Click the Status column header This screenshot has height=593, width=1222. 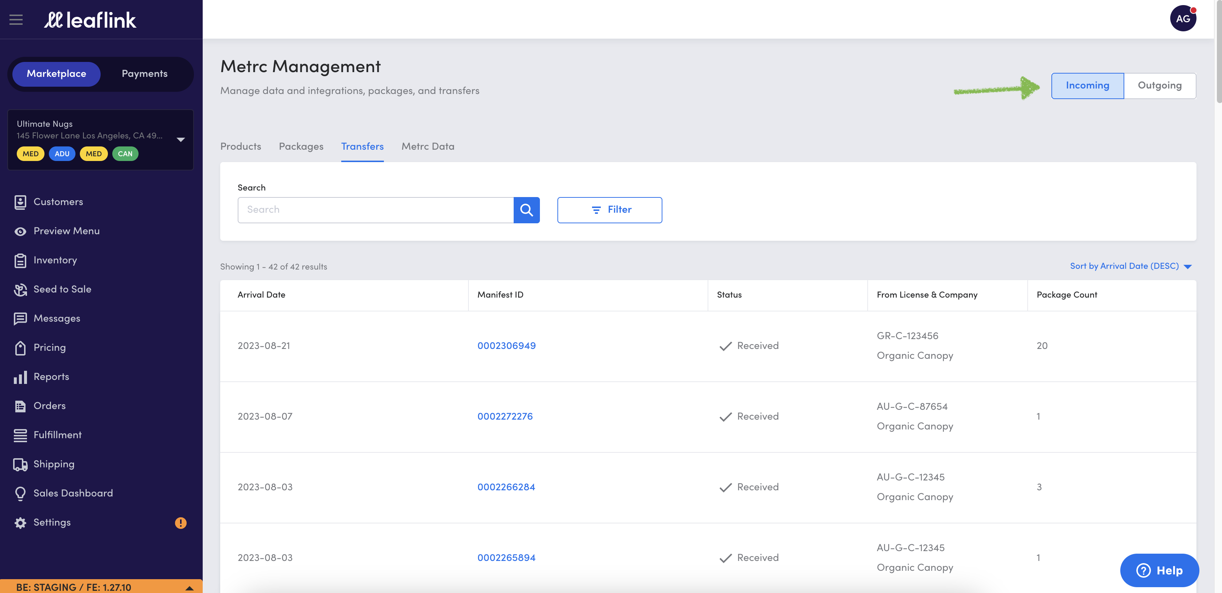point(729,294)
